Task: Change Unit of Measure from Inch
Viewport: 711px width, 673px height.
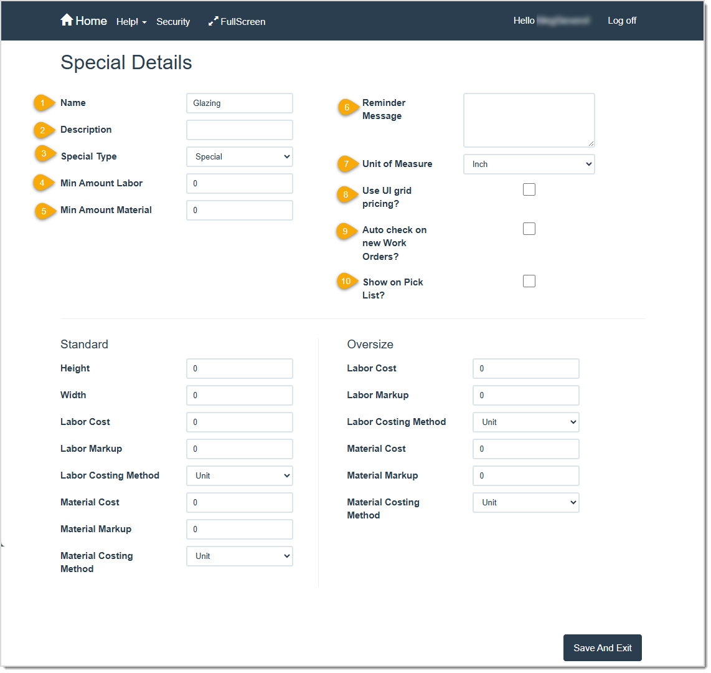Action: pyautogui.click(x=529, y=164)
